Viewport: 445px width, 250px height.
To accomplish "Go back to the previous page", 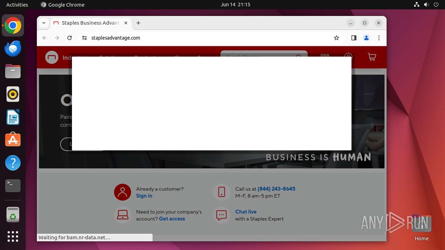I will (x=44, y=38).
